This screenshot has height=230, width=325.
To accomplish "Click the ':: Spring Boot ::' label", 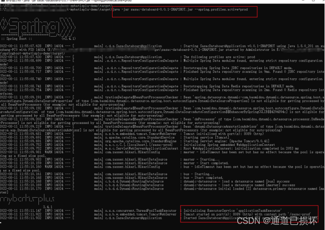I will point(16,38).
